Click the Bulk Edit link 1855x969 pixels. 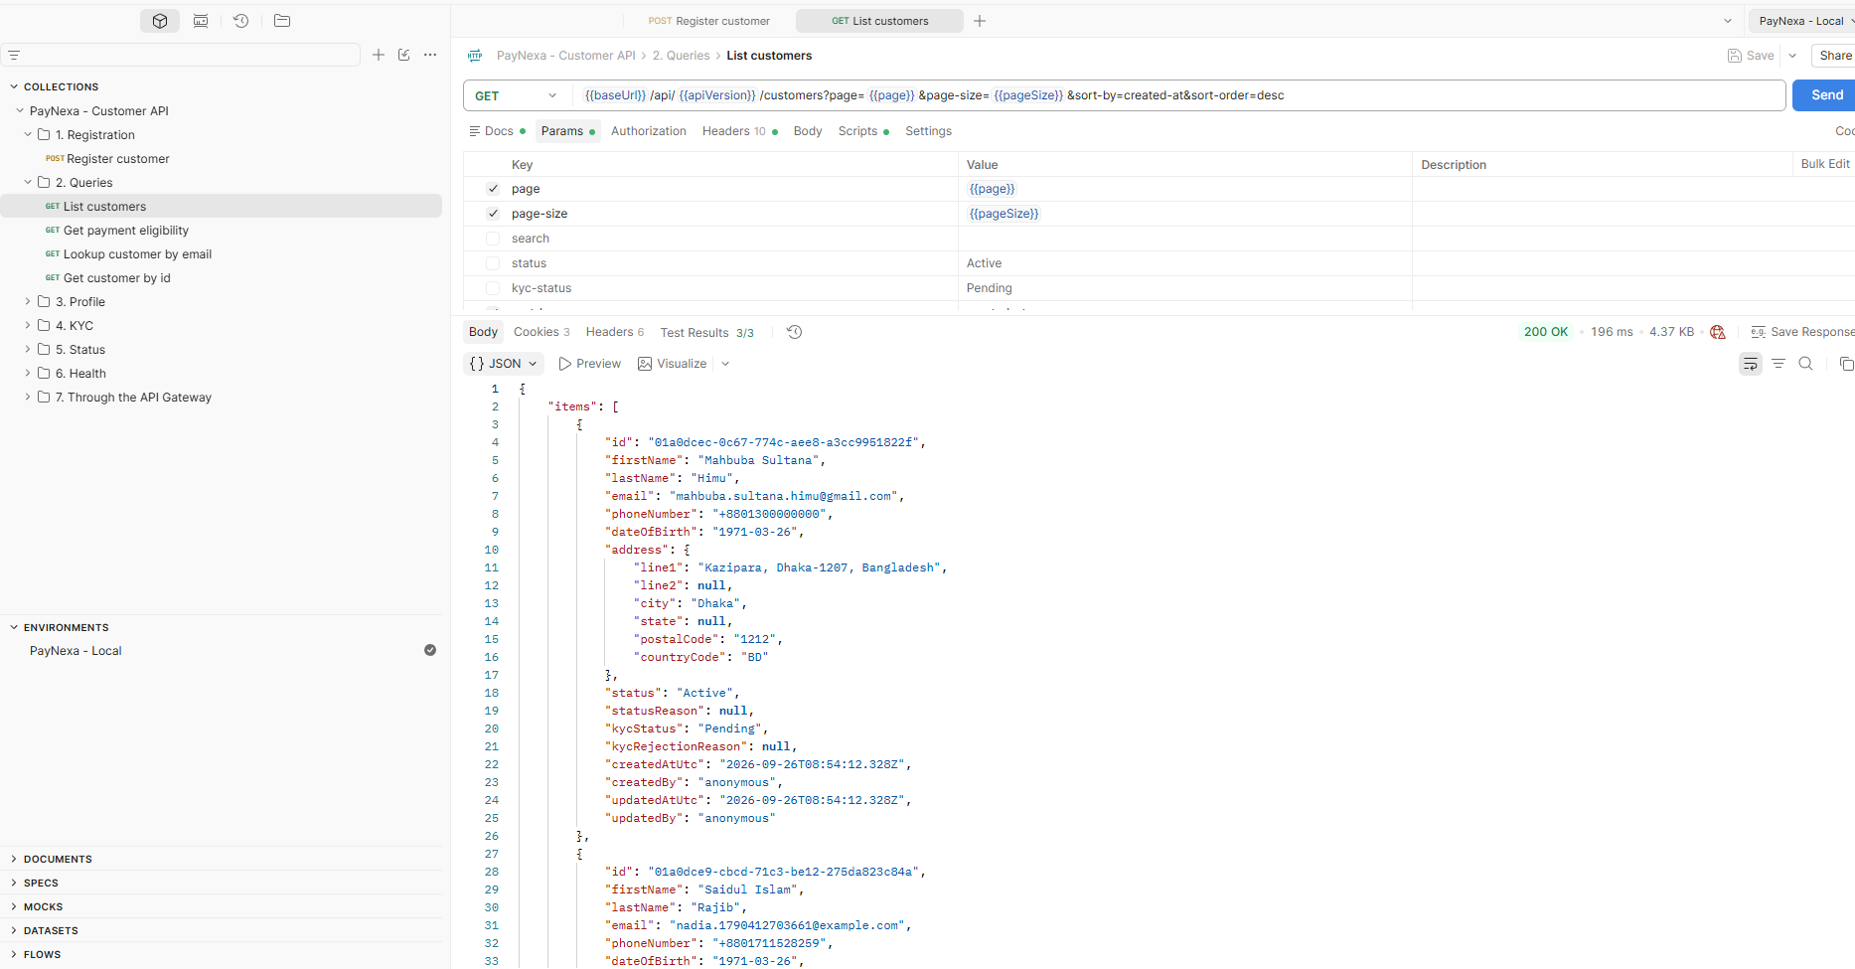(x=1825, y=164)
